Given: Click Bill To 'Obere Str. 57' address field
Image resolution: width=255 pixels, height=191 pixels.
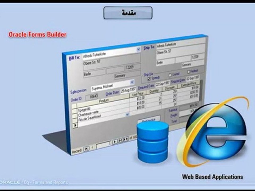Looking at the screenshot, I should (112, 62).
